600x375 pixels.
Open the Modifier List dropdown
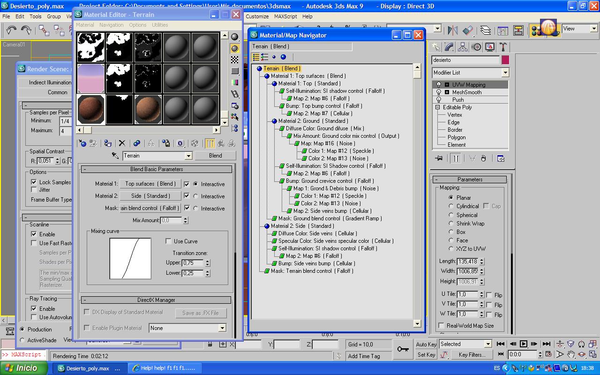point(505,73)
